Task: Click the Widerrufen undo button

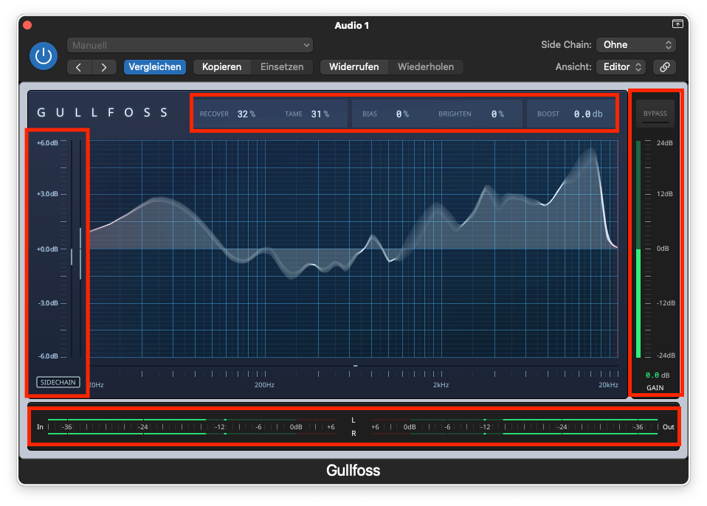Action: 354,67
